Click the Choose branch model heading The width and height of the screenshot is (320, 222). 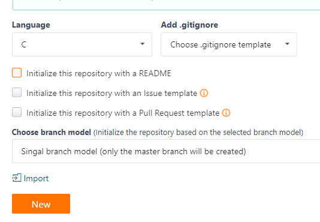(52, 132)
